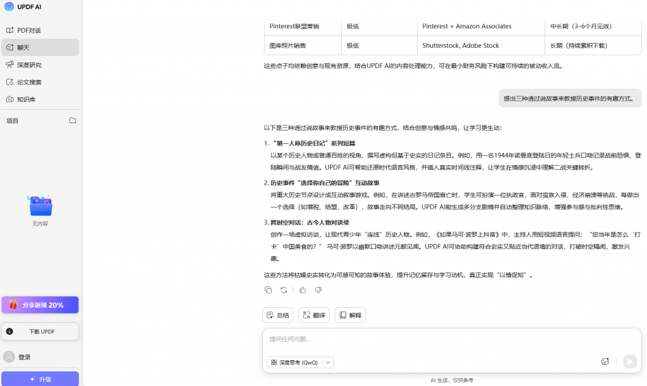
Task: Create a new project with the folder-plus icon
Action: [73, 120]
